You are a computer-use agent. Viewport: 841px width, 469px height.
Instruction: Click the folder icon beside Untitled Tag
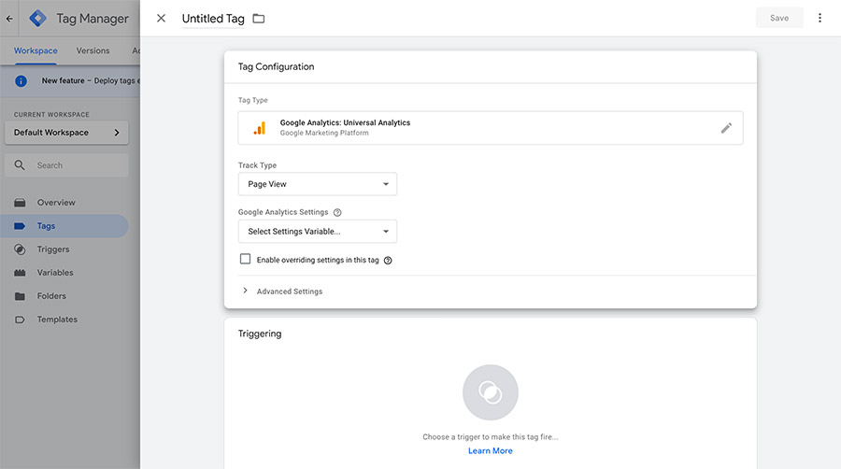(x=259, y=19)
